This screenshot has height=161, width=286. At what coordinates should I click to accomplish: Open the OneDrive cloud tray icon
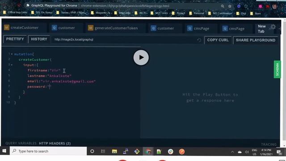coord(240,152)
